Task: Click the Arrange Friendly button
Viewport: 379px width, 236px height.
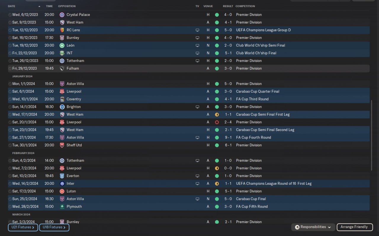Action: (354, 227)
